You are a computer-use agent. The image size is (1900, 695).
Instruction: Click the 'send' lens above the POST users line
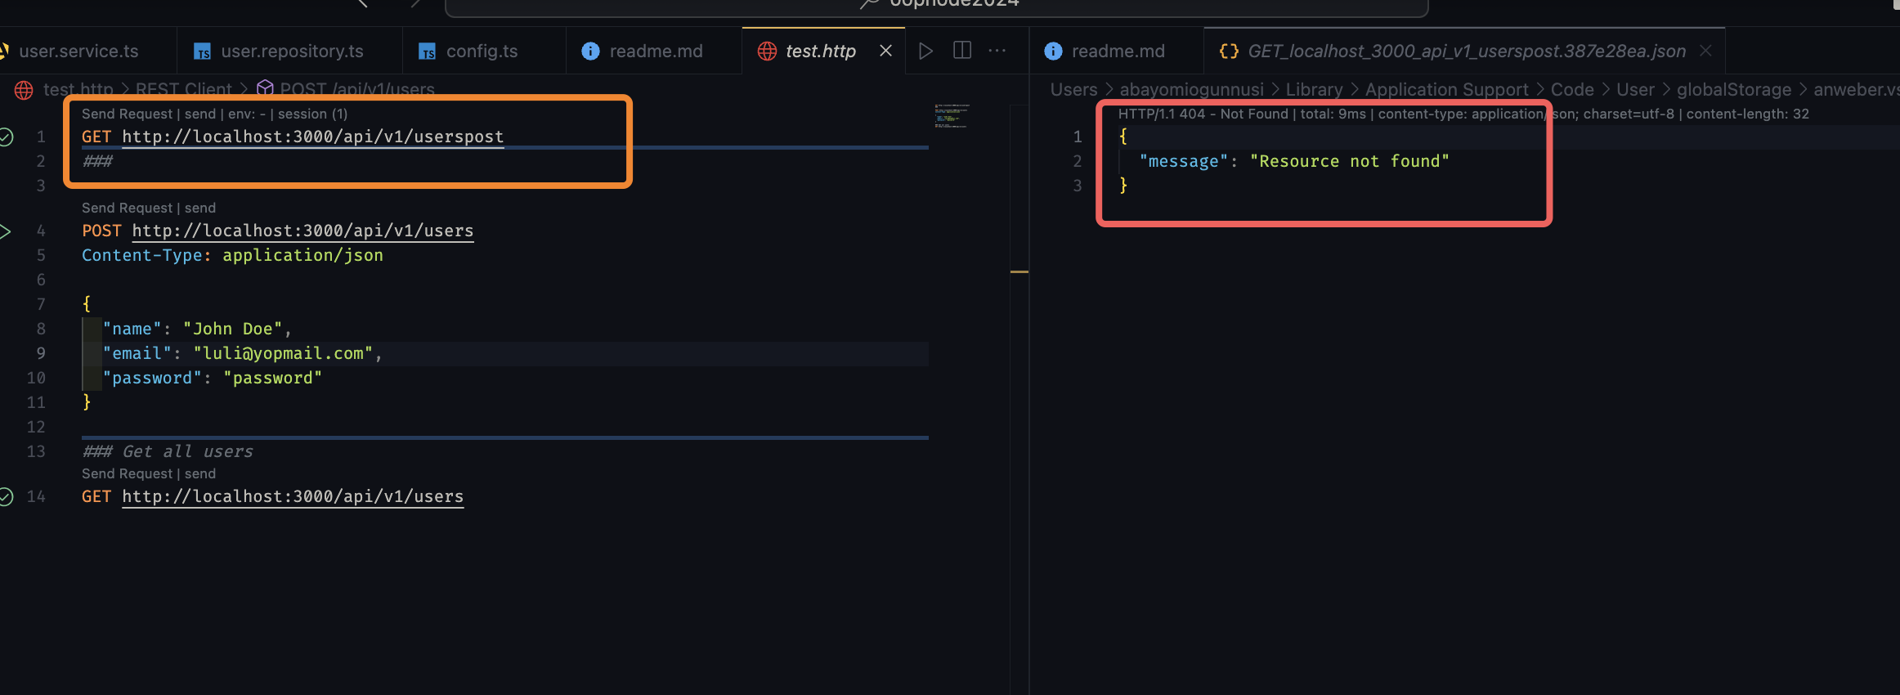(x=200, y=208)
